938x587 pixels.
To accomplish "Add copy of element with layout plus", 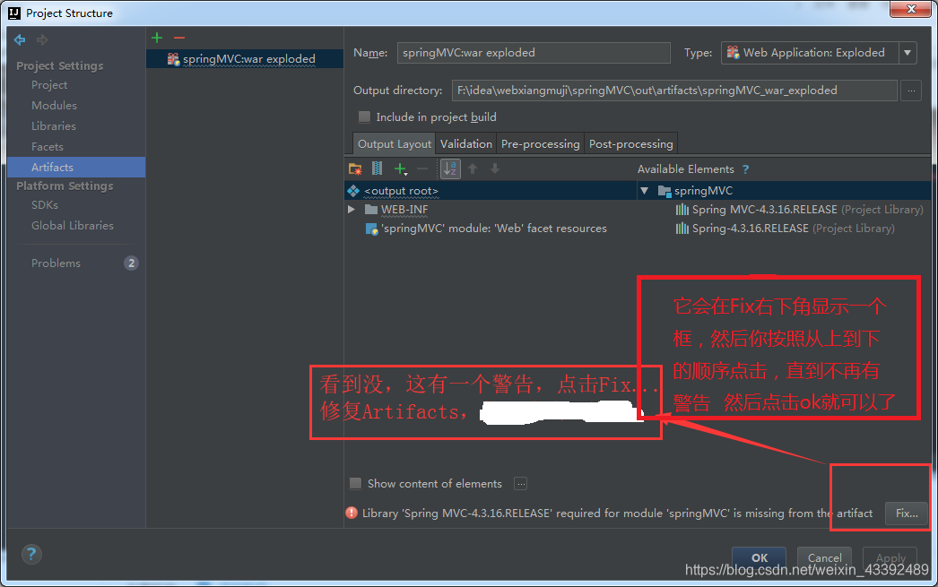I will pyautogui.click(x=400, y=169).
